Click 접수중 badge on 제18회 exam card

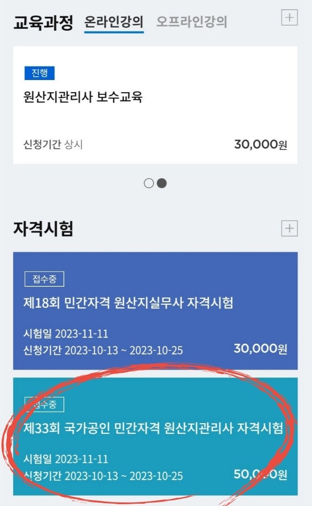tap(44, 279)
